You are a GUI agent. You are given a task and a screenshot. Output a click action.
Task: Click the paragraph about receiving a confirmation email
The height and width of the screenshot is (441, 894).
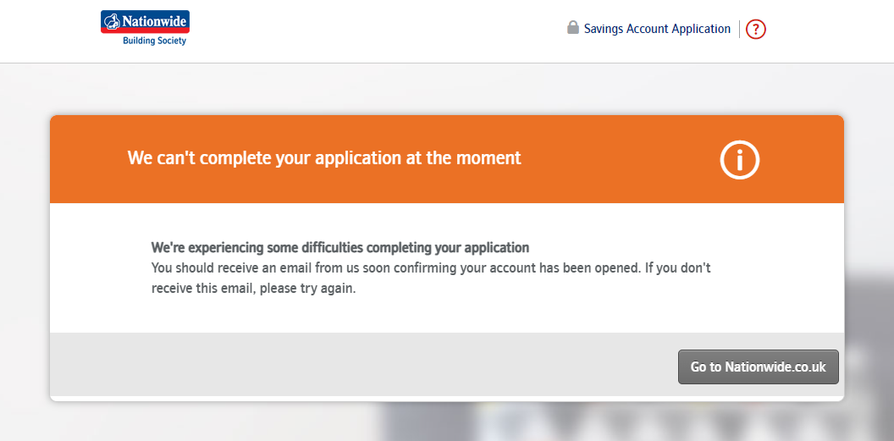[430, 278]
